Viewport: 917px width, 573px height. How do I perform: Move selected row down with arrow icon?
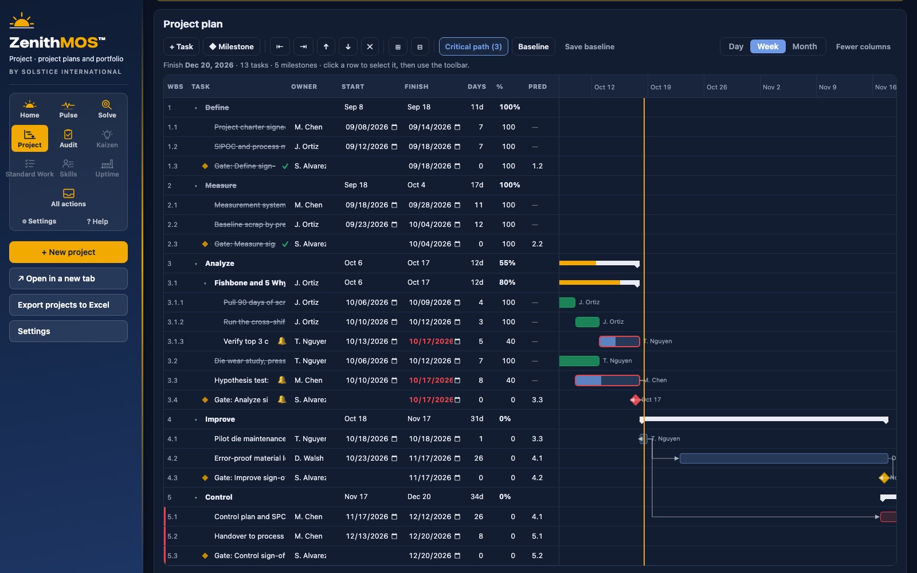click(x=348, y=47)
